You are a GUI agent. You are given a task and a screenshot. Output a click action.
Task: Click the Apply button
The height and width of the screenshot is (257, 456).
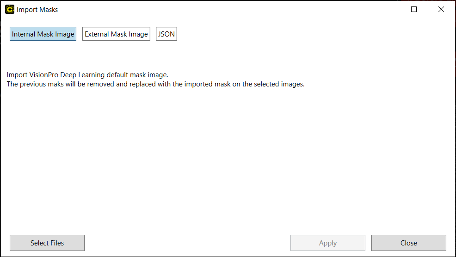[x=327, y=243]
